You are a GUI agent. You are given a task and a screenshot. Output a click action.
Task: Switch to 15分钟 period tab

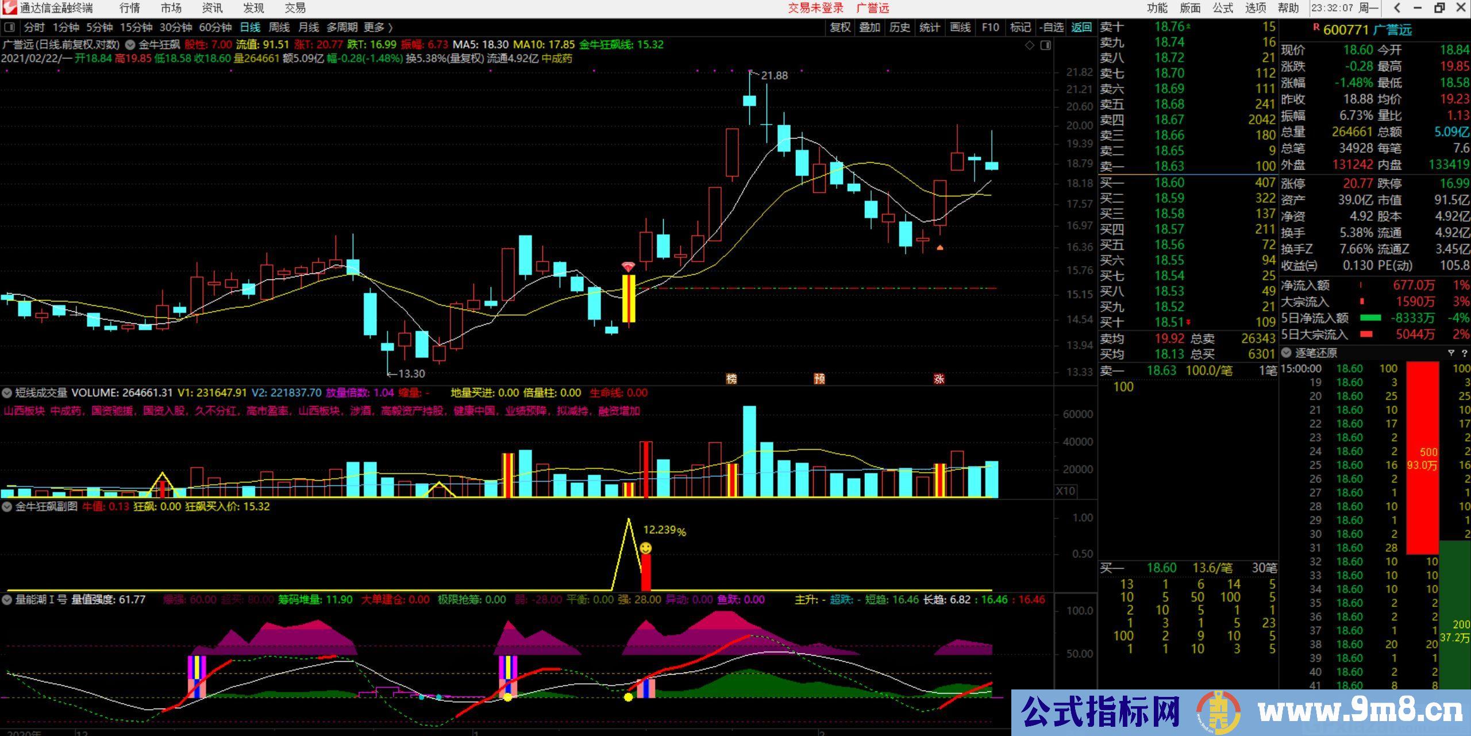pos(136,27)
